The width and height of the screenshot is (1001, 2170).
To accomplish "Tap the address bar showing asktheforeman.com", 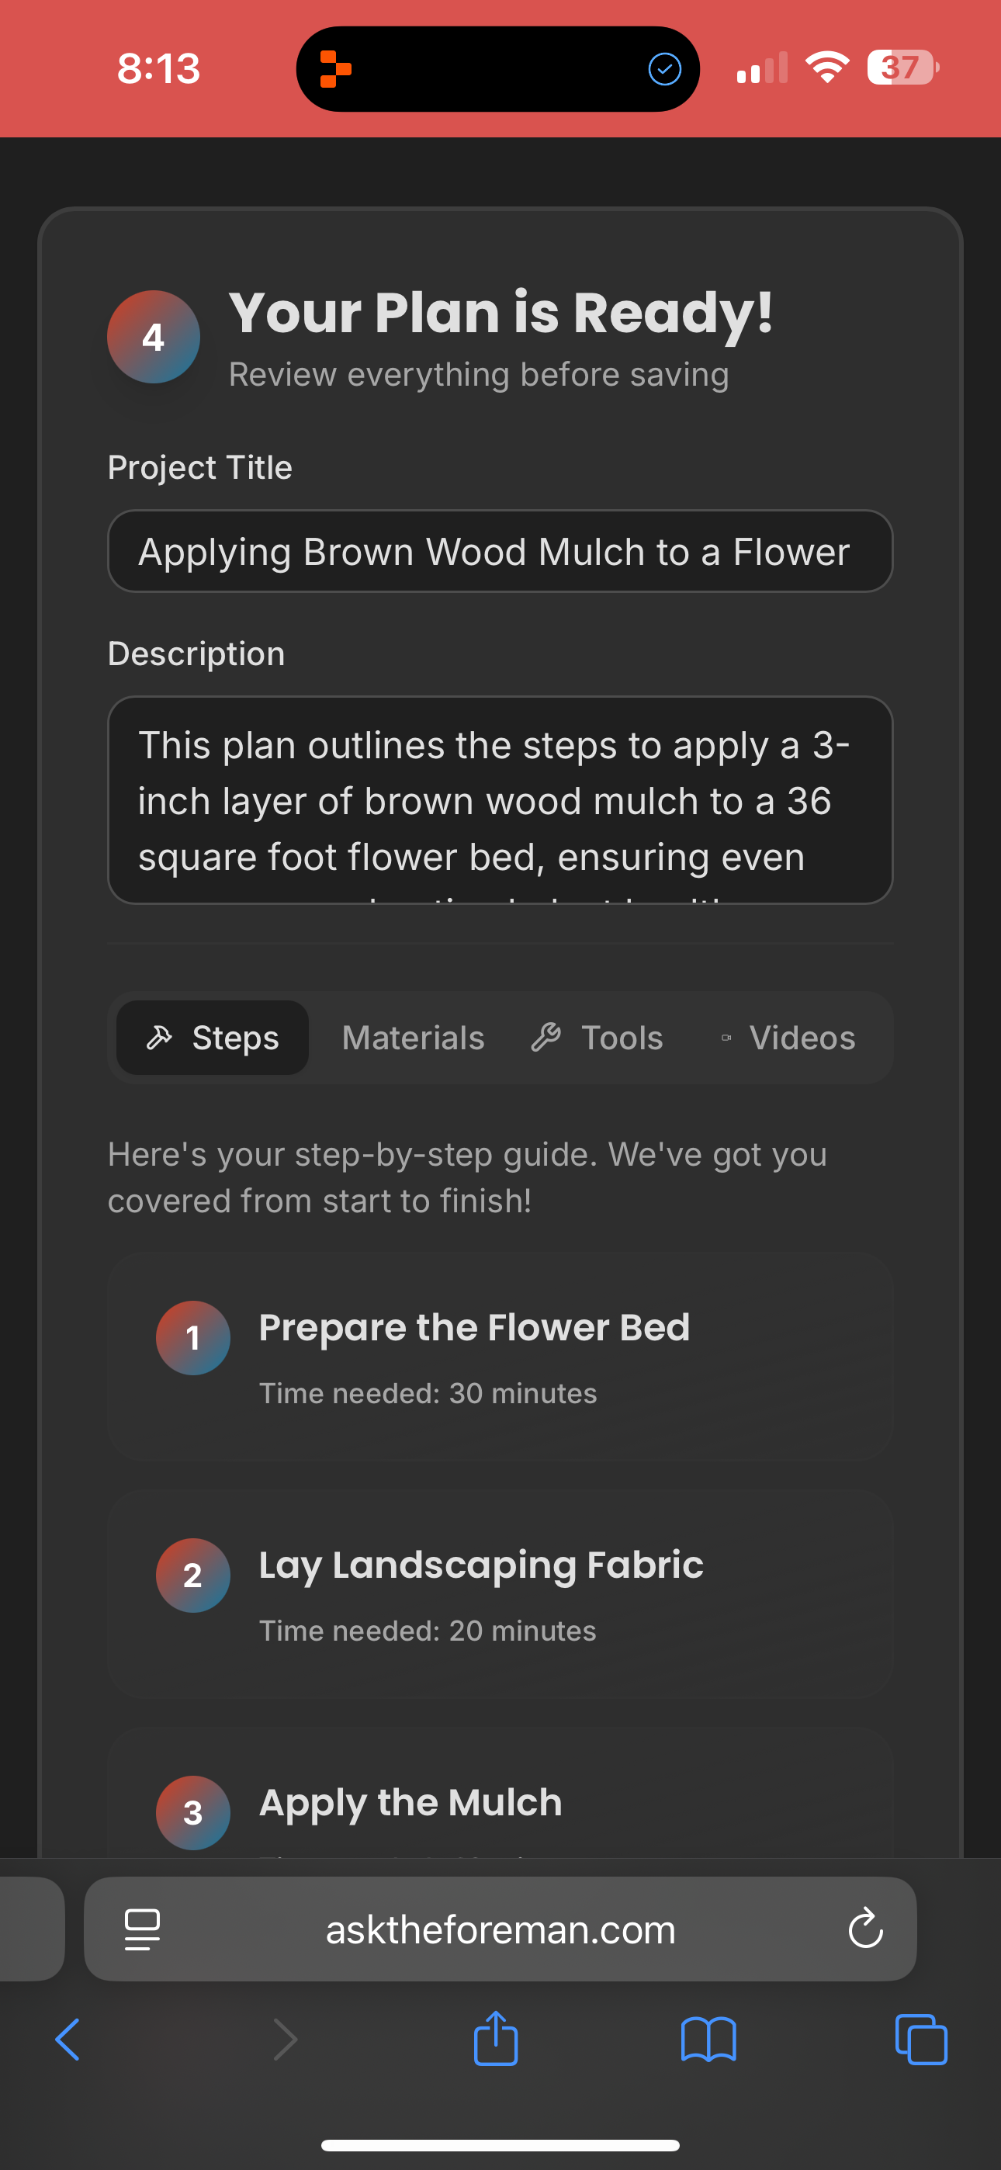I will [x=500, y=1929].
